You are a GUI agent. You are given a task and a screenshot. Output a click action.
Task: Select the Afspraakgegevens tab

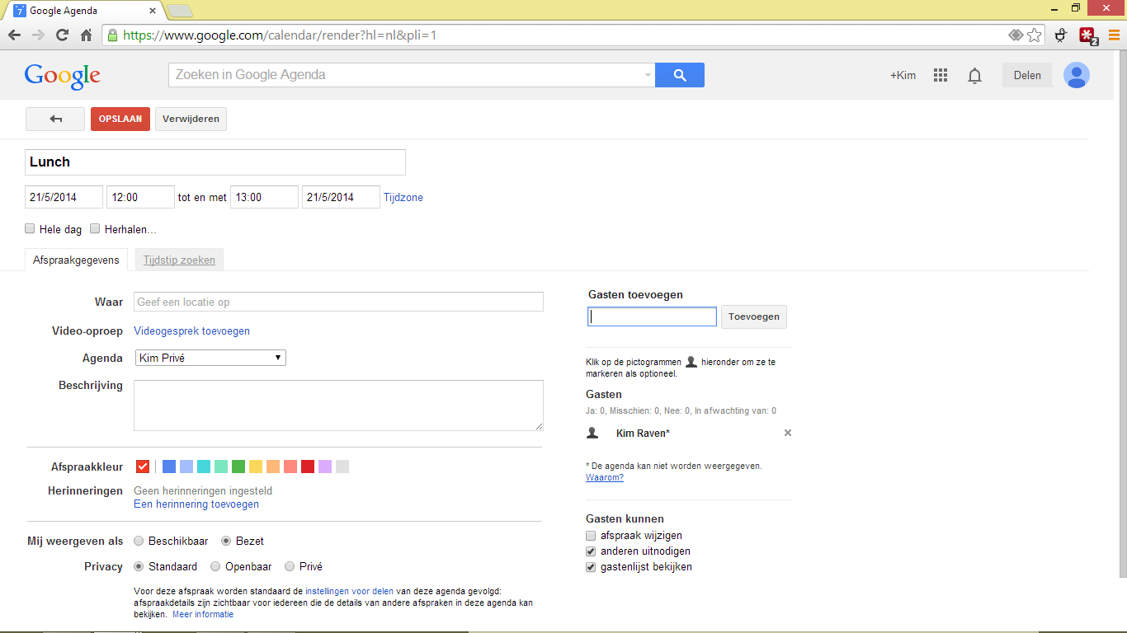(x=76, y=260)
